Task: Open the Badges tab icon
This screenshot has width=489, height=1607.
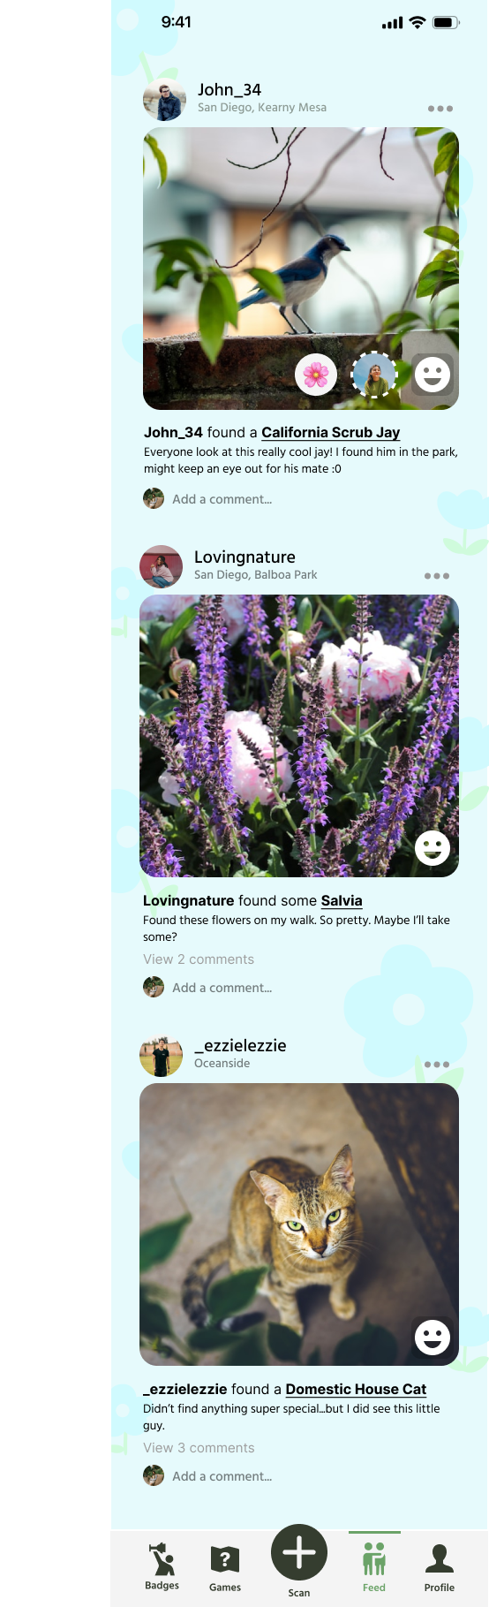Action: [x=162, y=1561]
